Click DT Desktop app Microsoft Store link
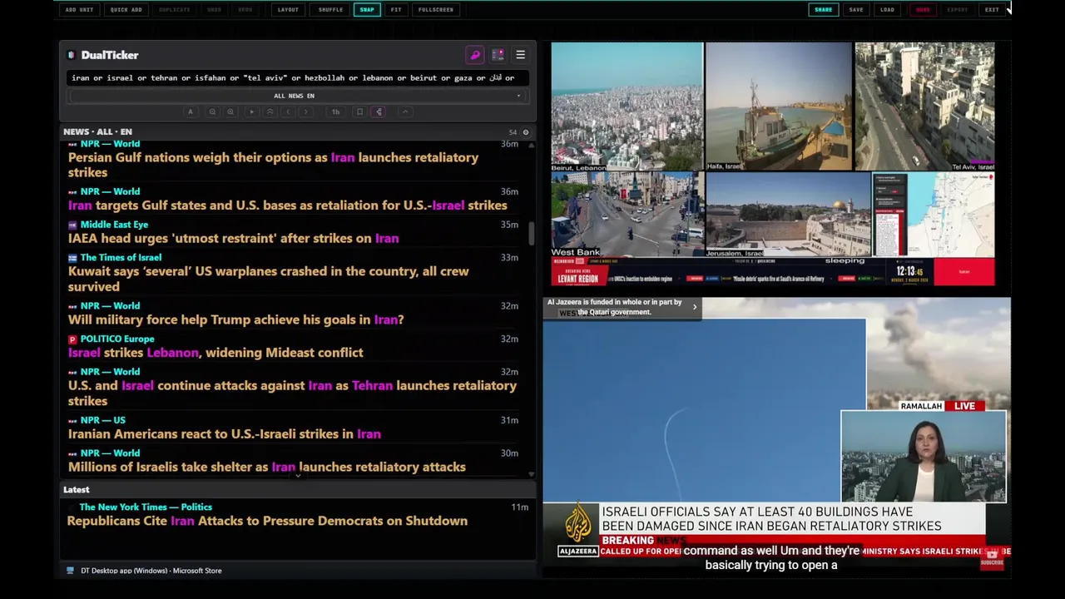The height and width of the screenshot is (599, 1065). 151,571
